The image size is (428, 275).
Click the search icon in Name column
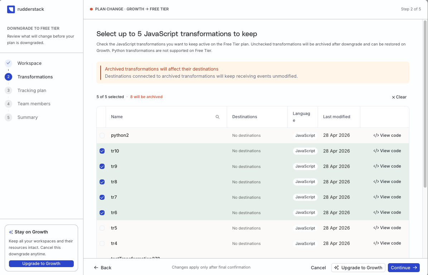217,117
